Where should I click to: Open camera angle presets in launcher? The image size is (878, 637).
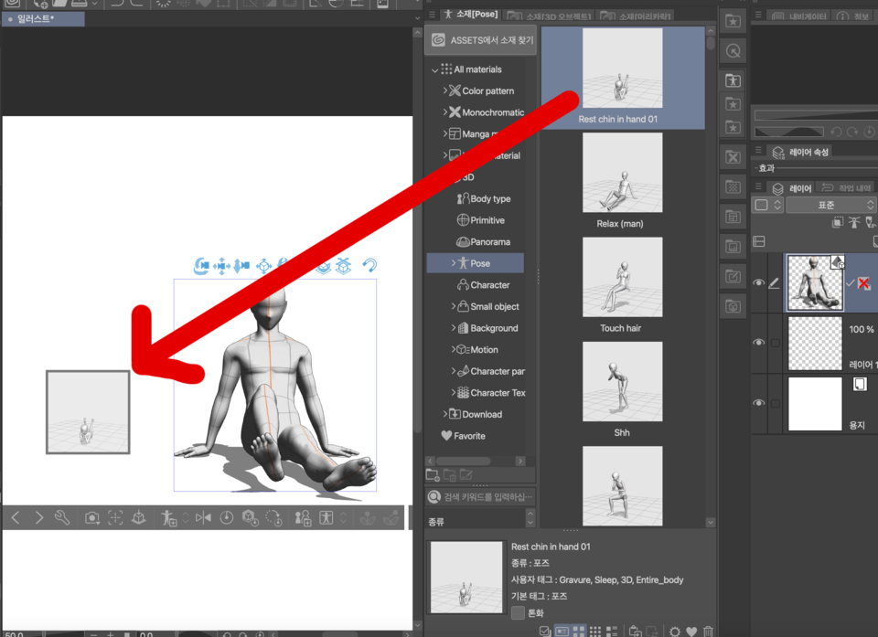(x=91, y=518)
